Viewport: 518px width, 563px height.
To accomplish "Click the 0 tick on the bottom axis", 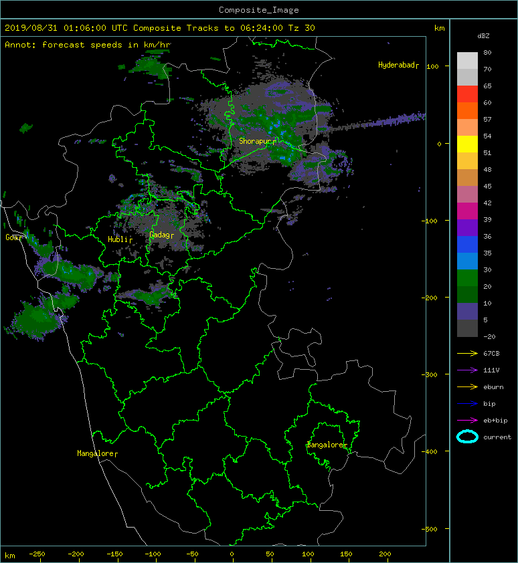I will [232, 554].
